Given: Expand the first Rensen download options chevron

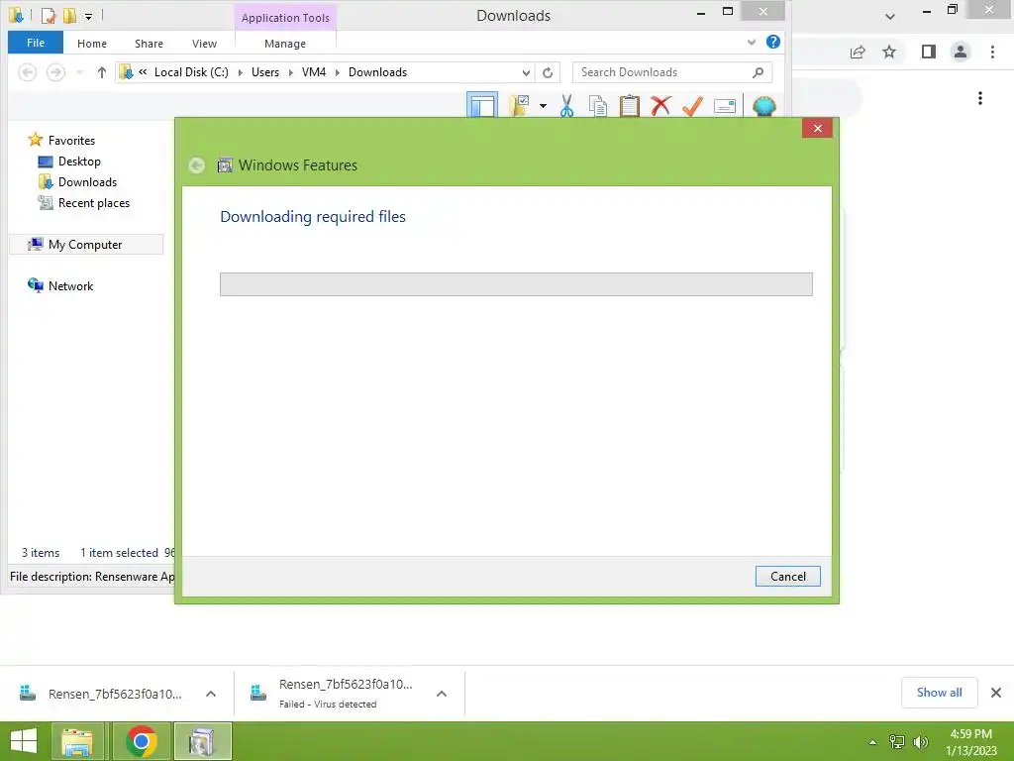Looking at the screenshot, I should coord(211,694).
